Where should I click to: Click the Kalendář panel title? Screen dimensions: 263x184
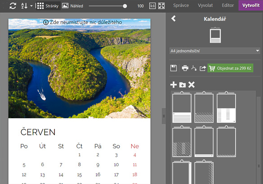215,19
